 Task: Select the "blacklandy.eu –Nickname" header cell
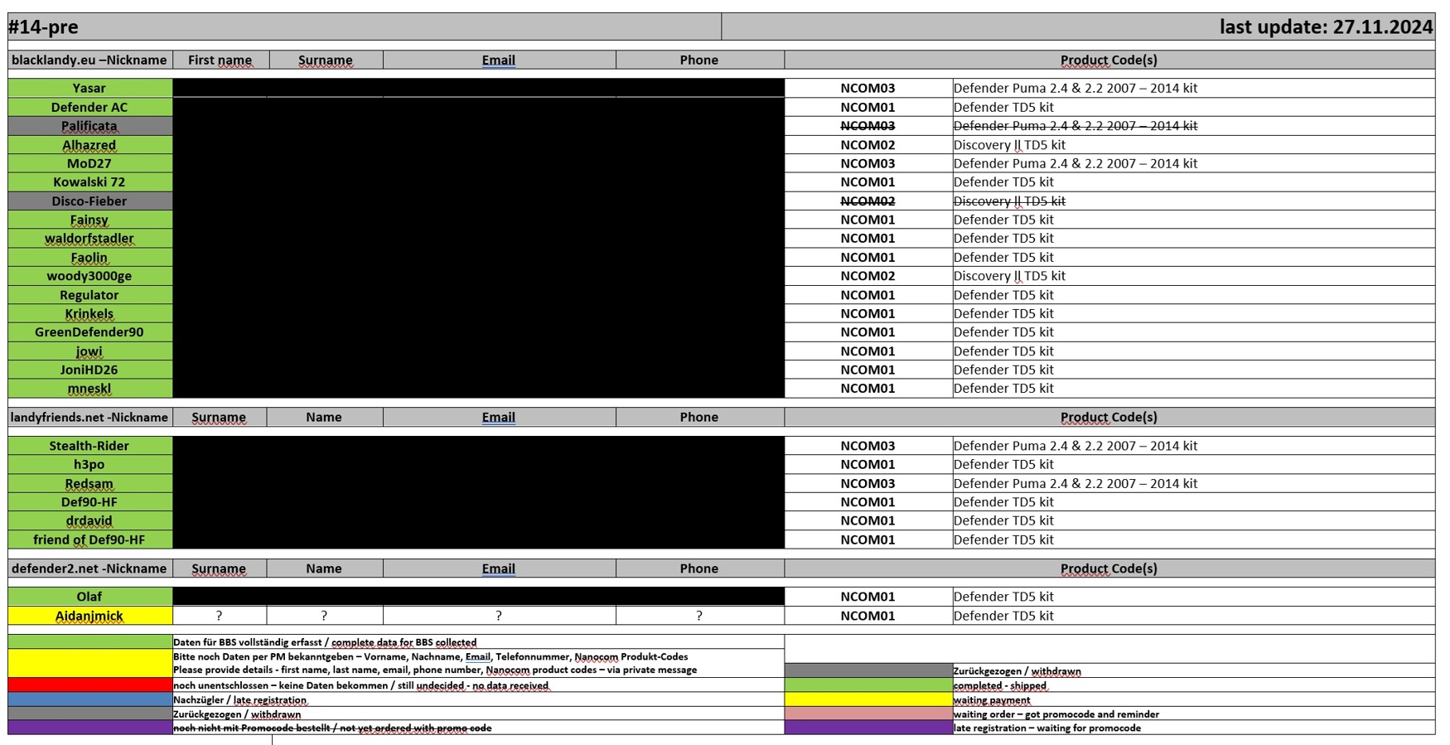pos(89,60)
